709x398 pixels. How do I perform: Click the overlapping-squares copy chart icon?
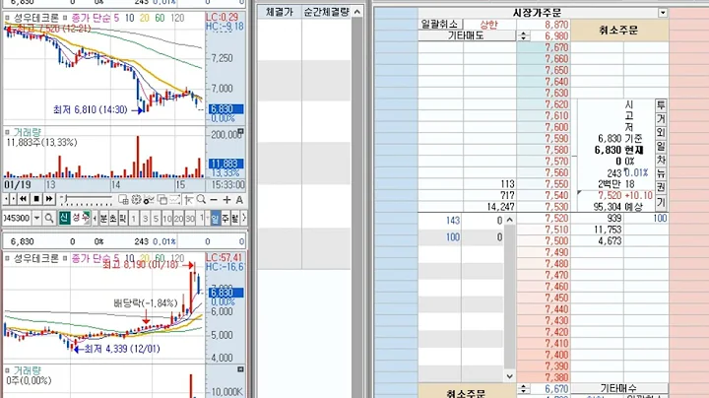click(x=161, y=199)
